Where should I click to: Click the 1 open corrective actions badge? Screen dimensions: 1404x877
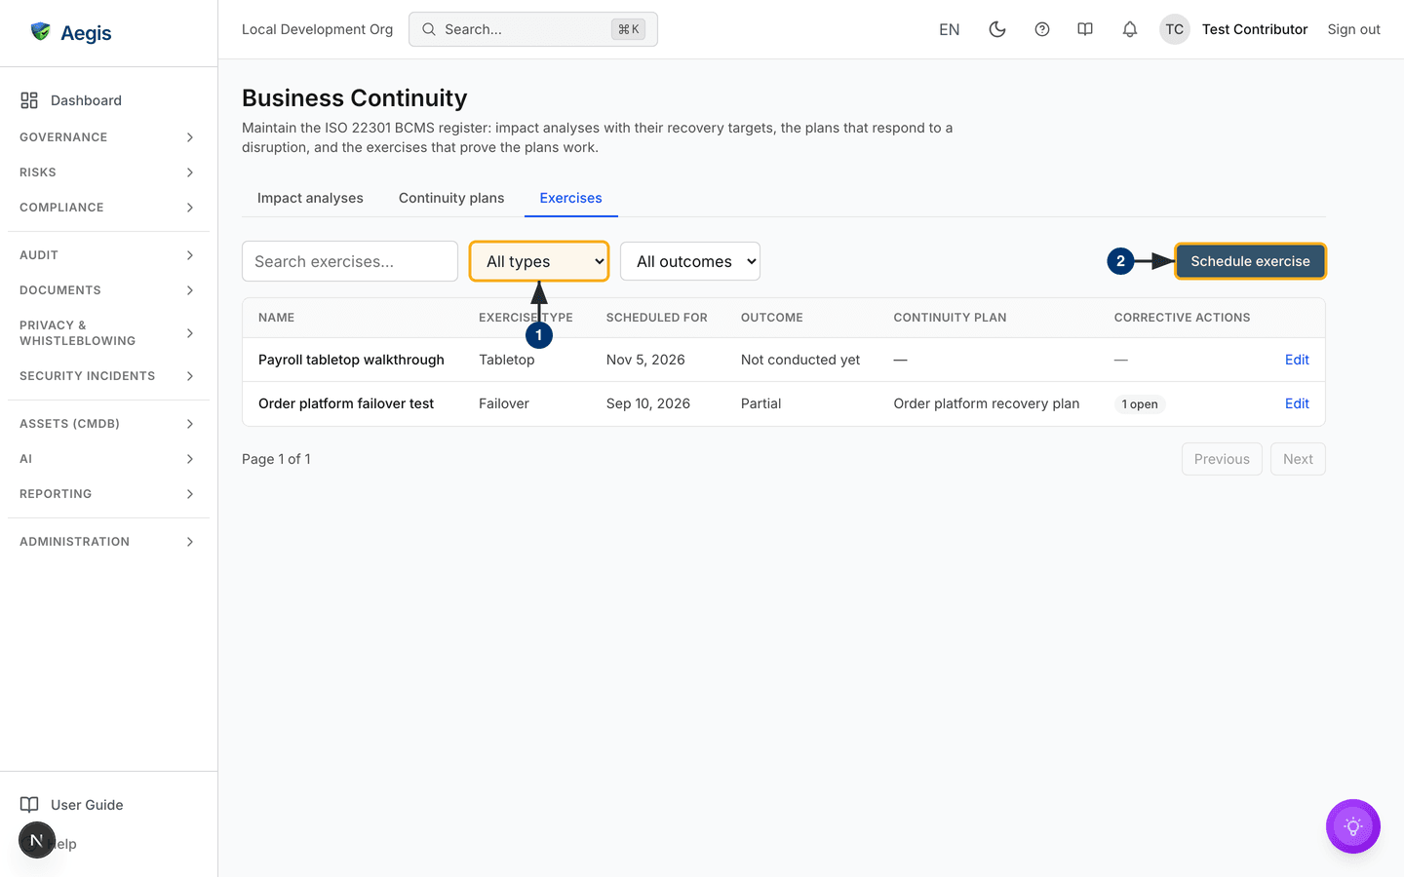click(x=1140, y=404)
